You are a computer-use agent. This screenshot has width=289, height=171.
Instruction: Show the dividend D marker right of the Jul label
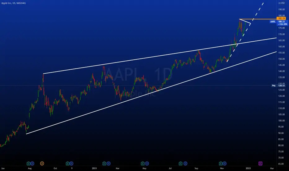click(x=185, y=164)
